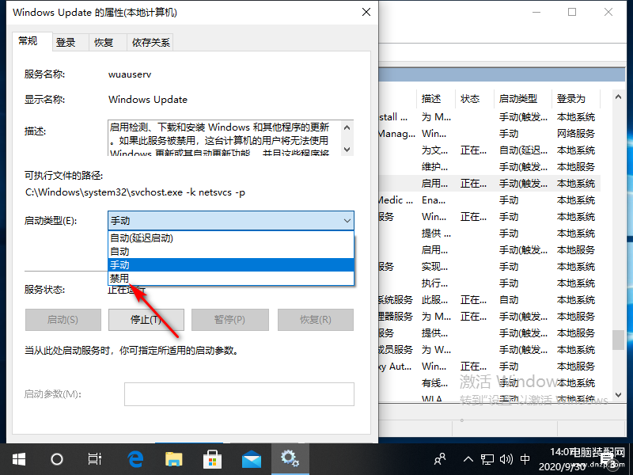Sort services by 描述 column header

point(436,98)
